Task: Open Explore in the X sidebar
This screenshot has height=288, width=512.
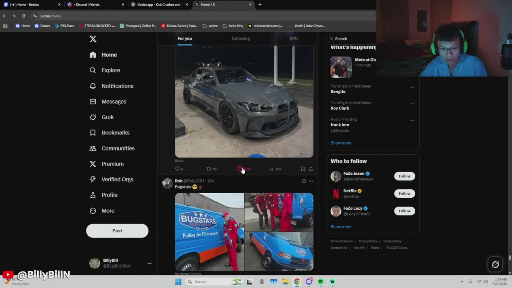Action: click(105, 70)
